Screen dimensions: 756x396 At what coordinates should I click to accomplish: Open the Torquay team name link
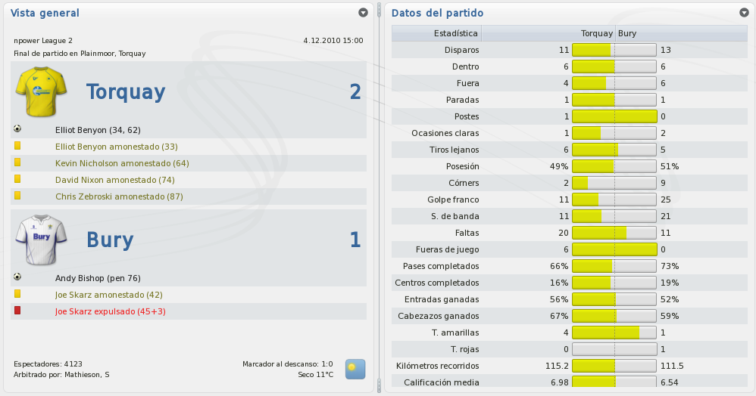point(126,91)
